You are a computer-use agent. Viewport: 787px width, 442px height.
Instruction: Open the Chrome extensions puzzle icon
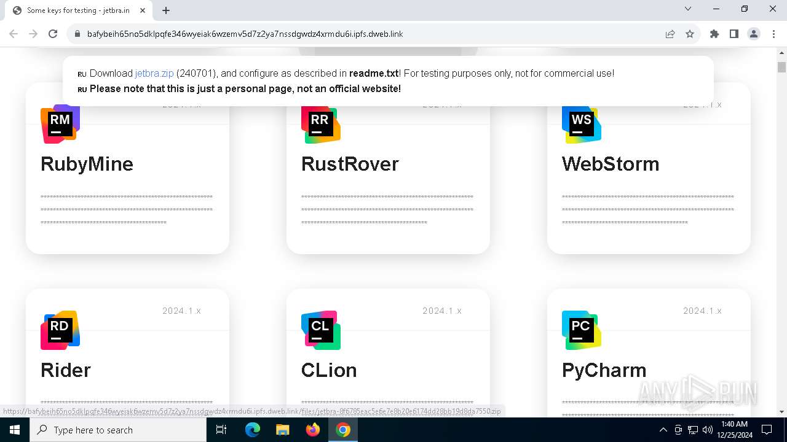pyautogui.click(x=714, y=34)
